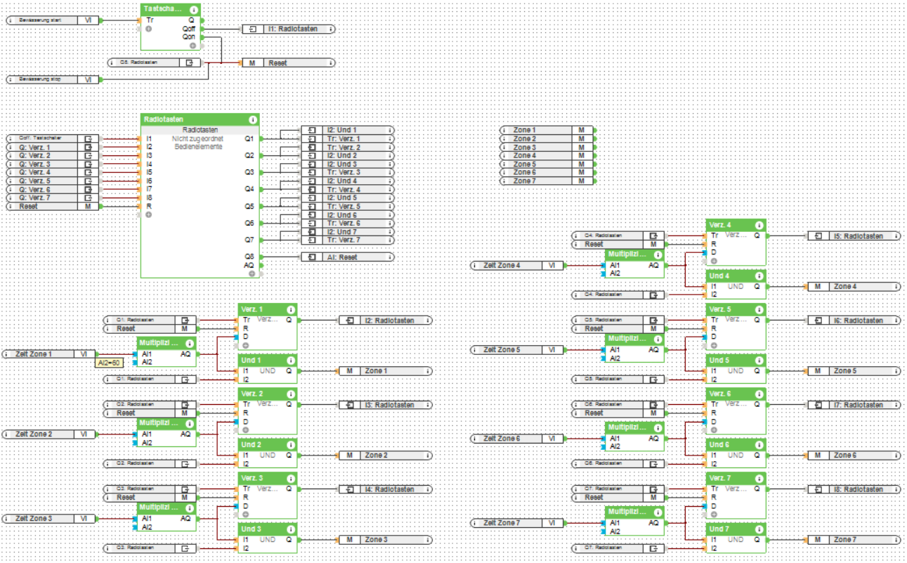Click the info icon on the Und 4 block
Screen dimensions: 907x563
759,276
